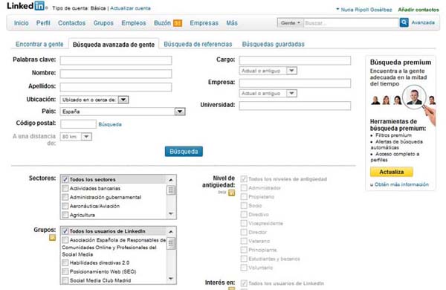This screenshot has width=446, height=290.
Task: Focus the Nombre input field
Action: (116, 74)
